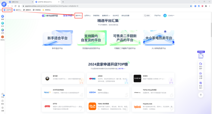
Task: Click the page vertical scrollbar
Action: tap(211, 30)
